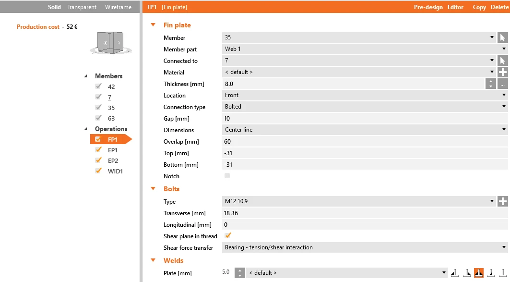The width and height of the screenshot is (510, 282).
Task: Choose the first weld type icon in Welds row
Action: click(x=455, y=273)
